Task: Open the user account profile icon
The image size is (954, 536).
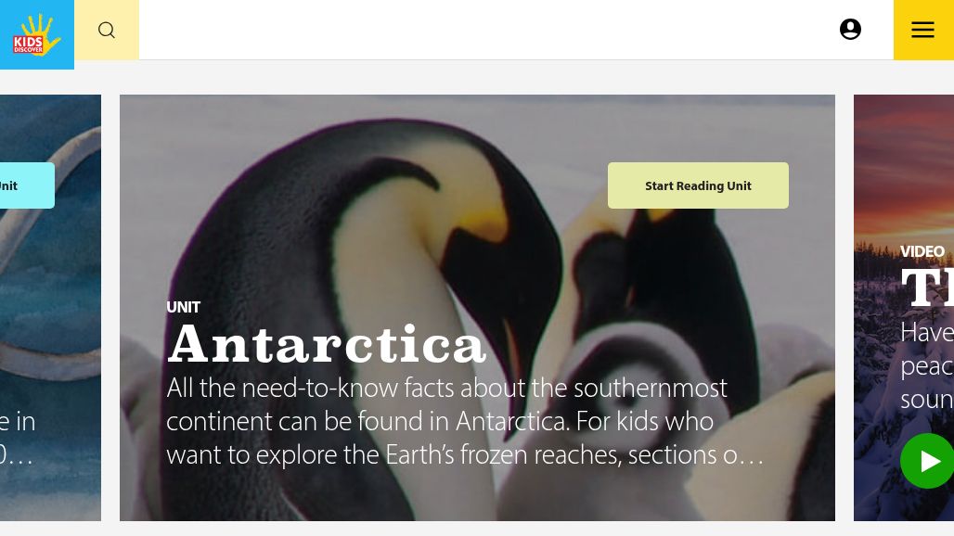Action: coord(850,29)
